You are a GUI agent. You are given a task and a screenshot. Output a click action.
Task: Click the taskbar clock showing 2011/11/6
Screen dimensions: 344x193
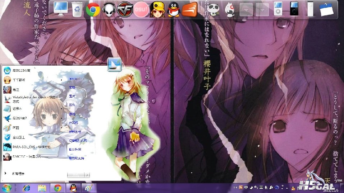[x=330, y=188]
